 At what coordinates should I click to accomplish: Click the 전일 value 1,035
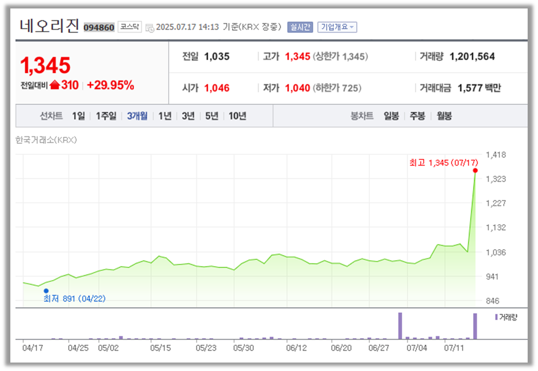point(217,56)
